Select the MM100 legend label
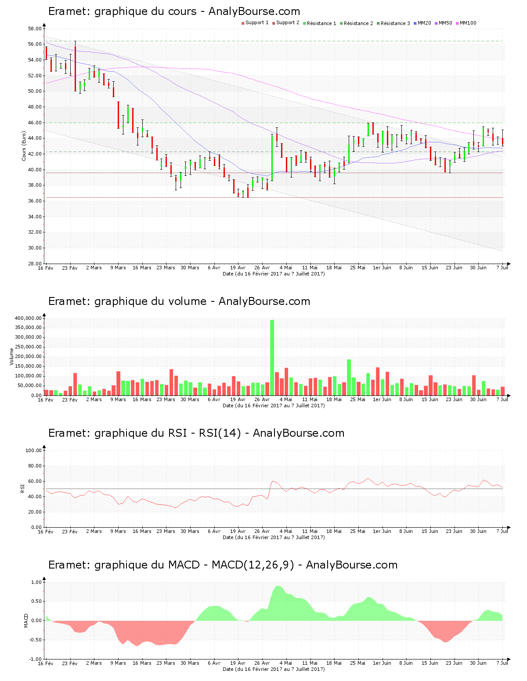The image size is (527, 681). click(x=468, y=23)
